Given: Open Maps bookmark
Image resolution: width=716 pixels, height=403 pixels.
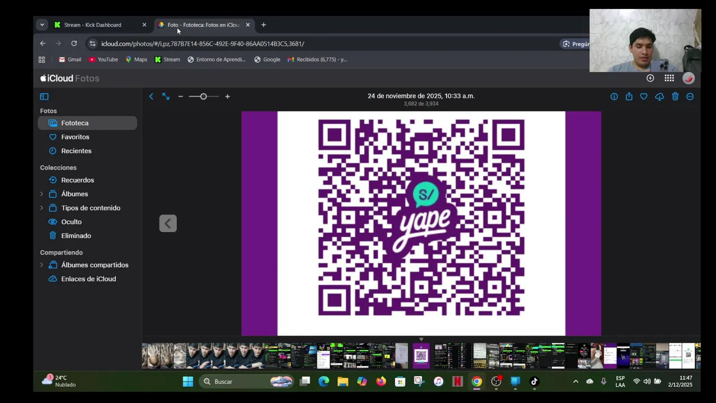Looking at the screenshot, I should click(136, 59).
